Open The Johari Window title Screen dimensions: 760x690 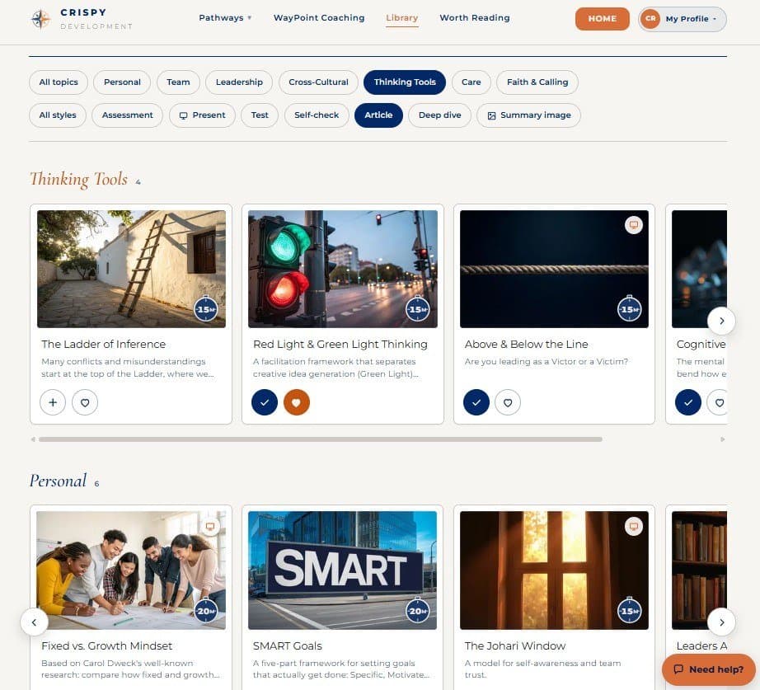[515, 645]
